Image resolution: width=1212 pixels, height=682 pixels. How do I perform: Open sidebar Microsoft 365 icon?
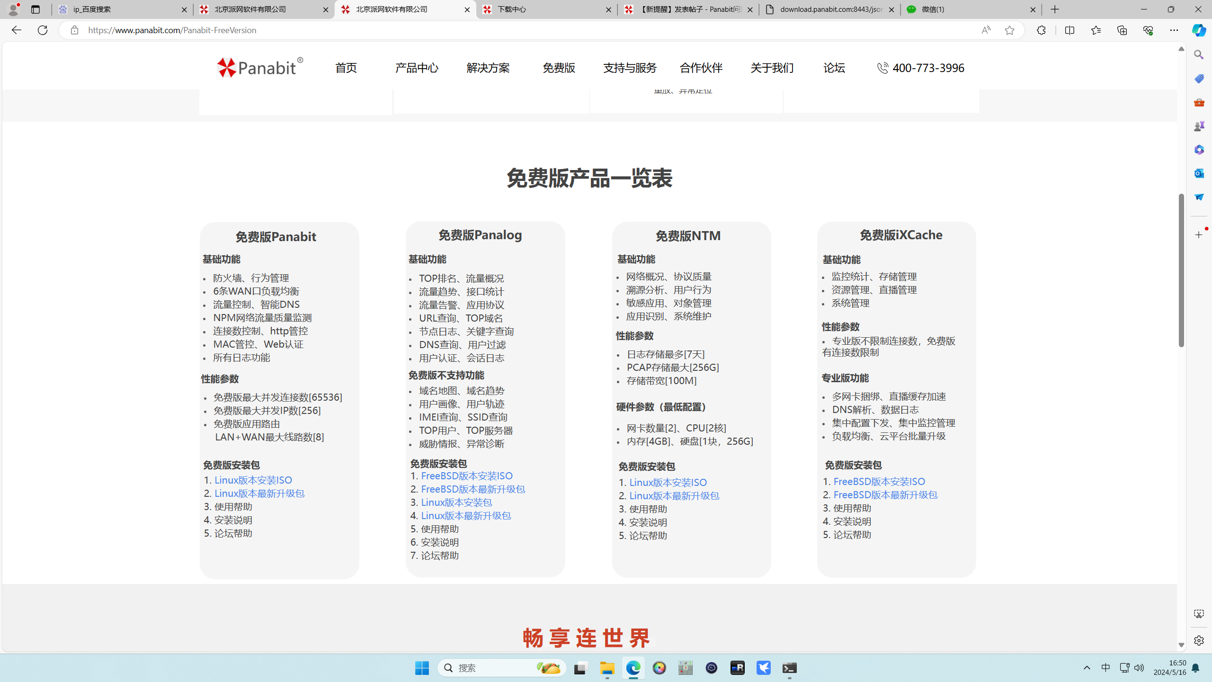tap(1199, 150)
